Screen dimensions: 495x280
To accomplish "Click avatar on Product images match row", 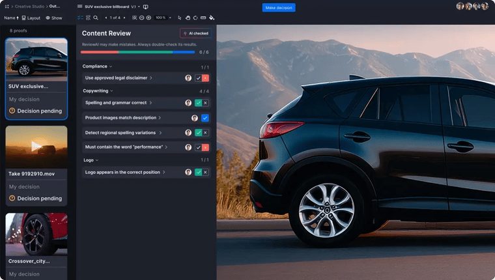I will click(x=195, y=118).
